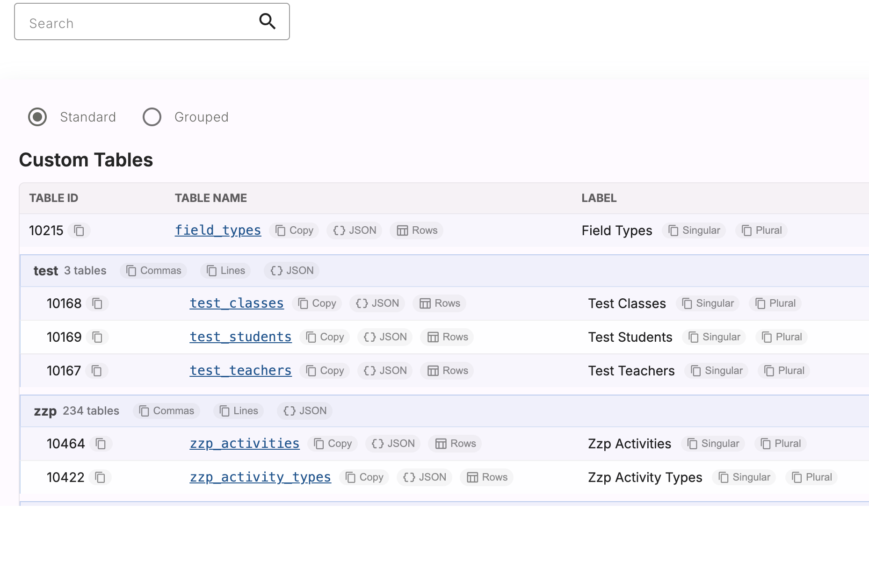View JSON for zzp_activities
Screen dimensions: 869x561
pos(393,444)
